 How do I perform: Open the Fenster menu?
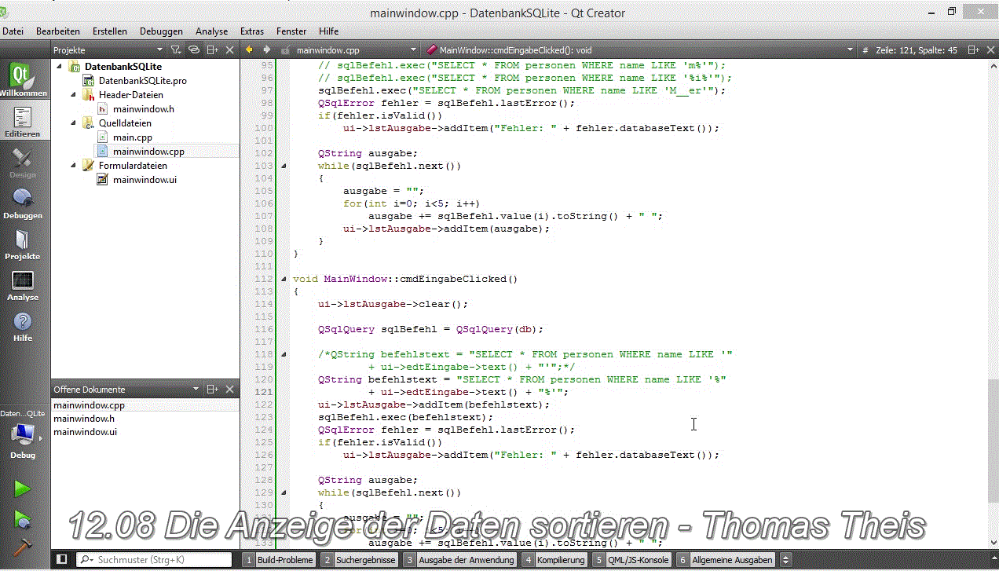[x=291, y=31]
